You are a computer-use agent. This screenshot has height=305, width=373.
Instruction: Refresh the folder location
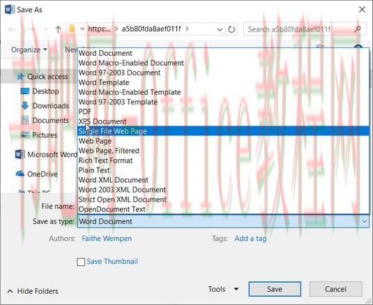pyautogui.click(x=231, y=29)
